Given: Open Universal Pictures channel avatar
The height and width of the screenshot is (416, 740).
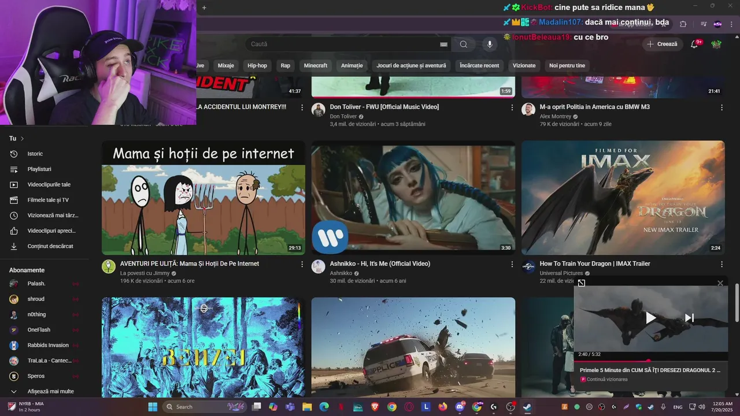Looking at the screenshot, I should [528, 266].
